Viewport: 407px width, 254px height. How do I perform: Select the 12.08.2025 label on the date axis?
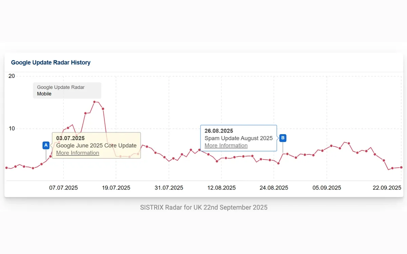[221, 188]
